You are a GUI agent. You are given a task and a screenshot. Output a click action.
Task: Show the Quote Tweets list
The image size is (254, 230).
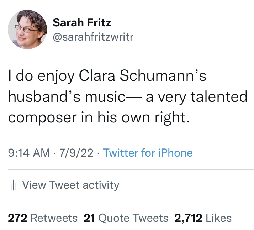click(x=133, y=218)
